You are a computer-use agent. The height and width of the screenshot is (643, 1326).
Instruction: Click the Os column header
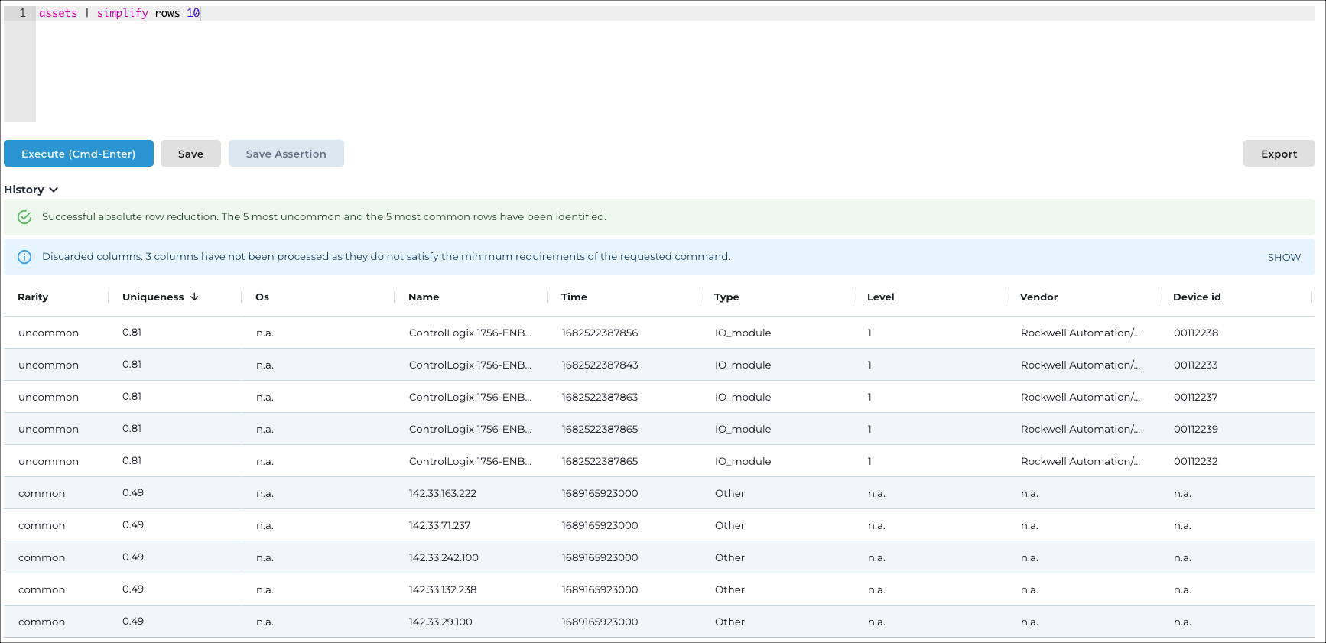coord(262,297)
